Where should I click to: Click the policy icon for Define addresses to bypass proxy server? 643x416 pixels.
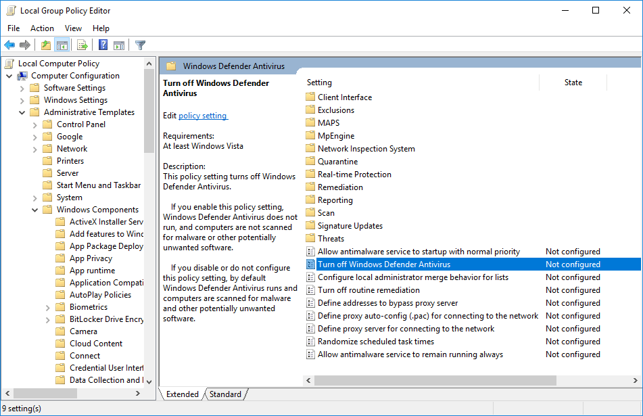(310, 303)
